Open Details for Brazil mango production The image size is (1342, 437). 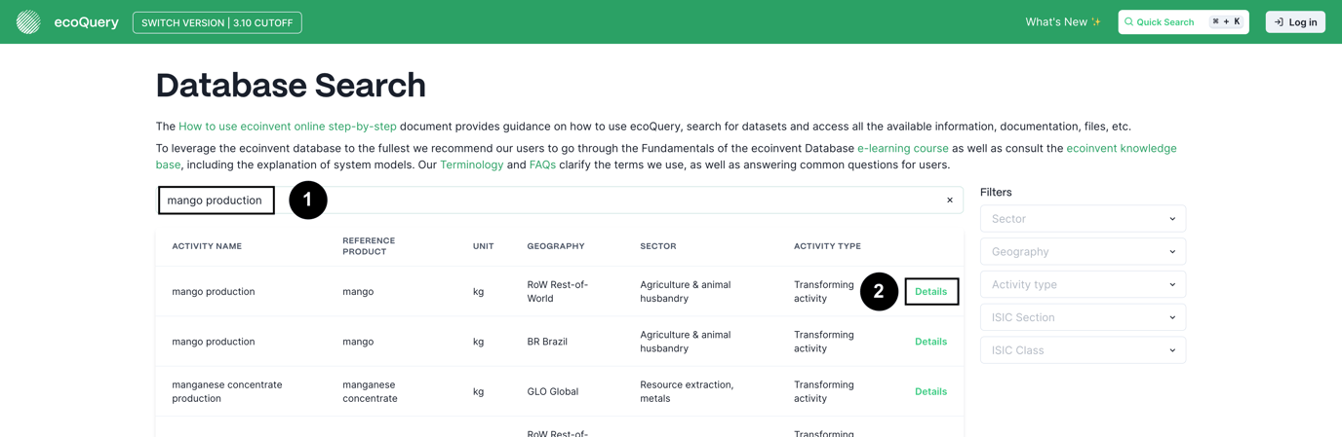(930, 342)
